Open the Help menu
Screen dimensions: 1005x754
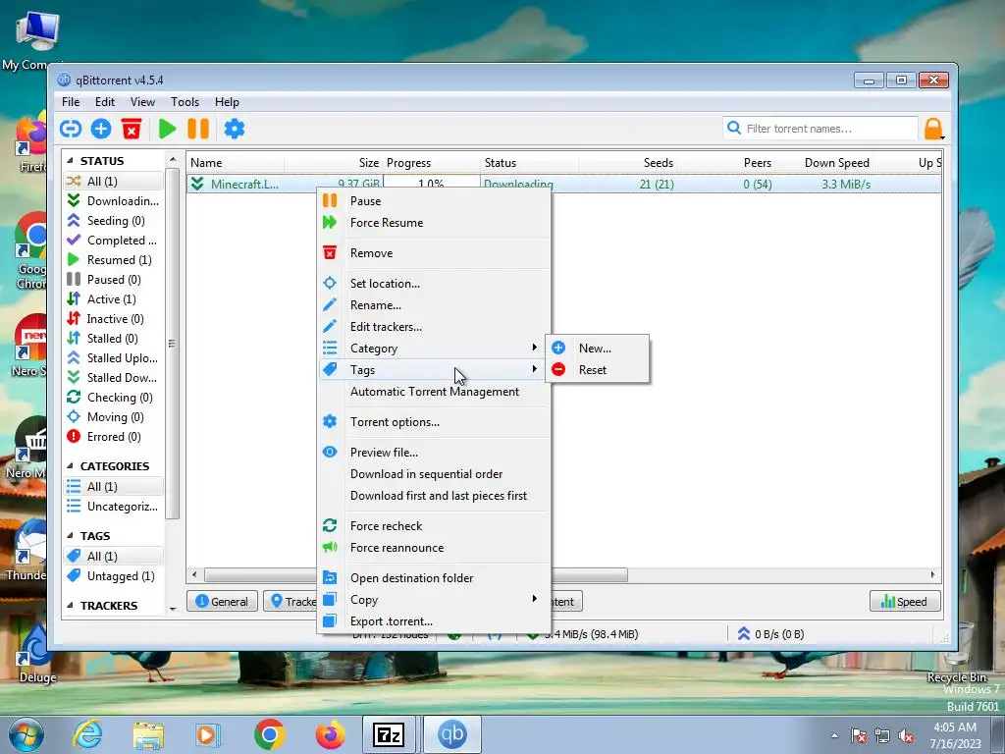pos(227,102)
